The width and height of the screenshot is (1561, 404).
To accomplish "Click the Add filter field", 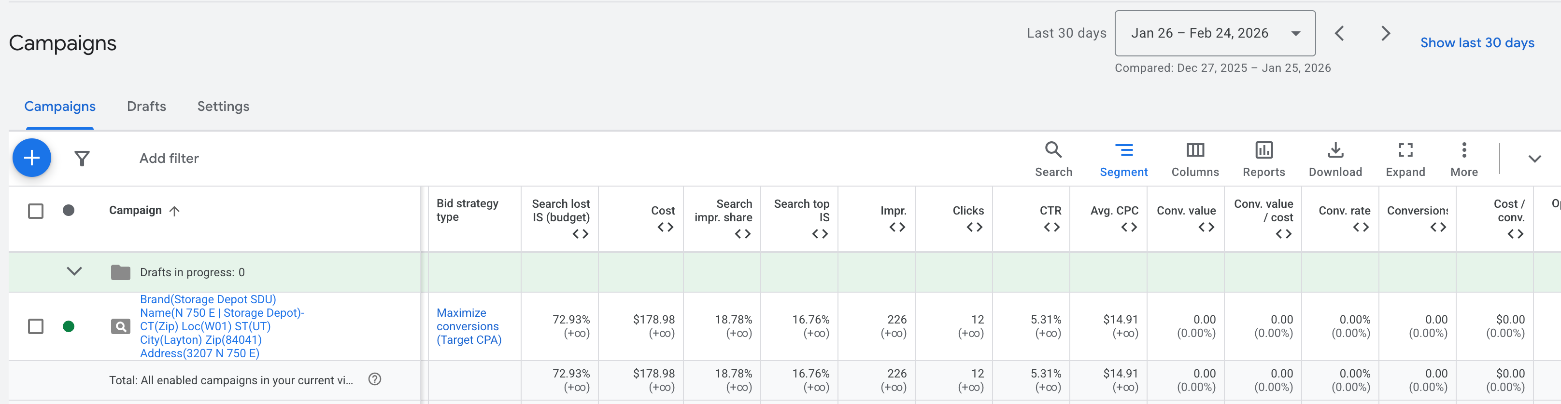I will pyautogui.click(x=169, y=159).
